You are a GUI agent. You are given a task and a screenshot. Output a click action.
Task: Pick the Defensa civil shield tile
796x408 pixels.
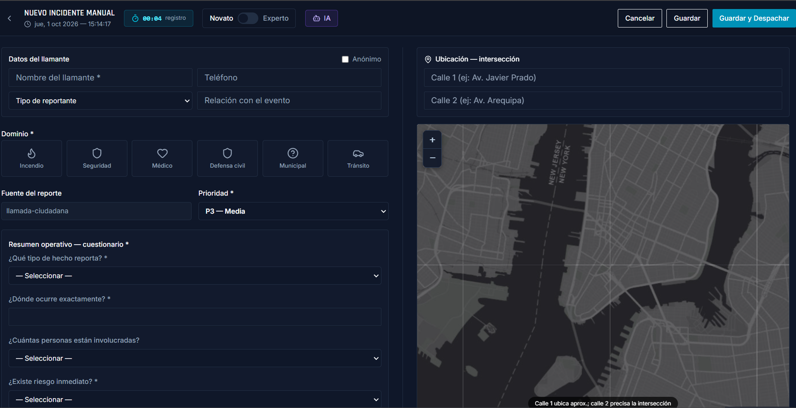(227, 158)
